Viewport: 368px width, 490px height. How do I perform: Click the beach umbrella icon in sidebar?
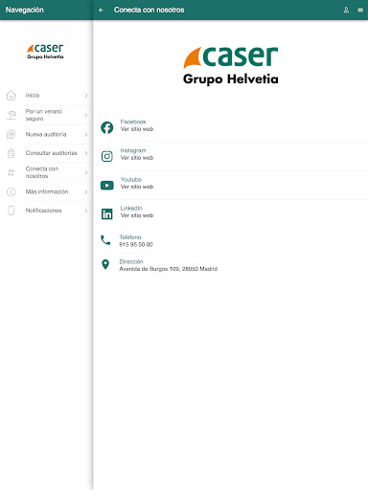click(11, 115)
